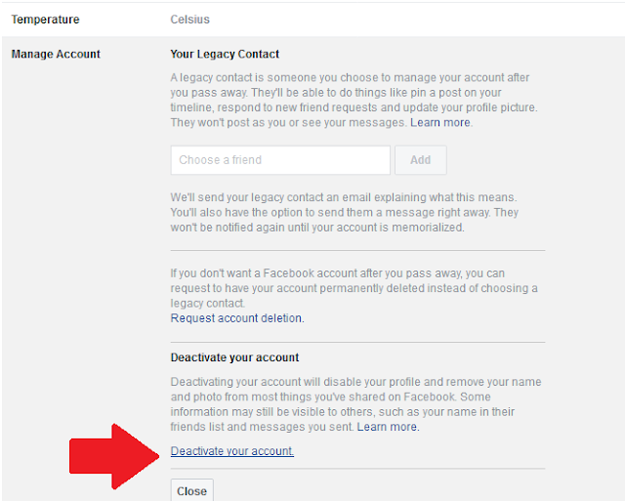Image resolution: width=625 pixels, height=501 pixels.
Task: Select the Temperature setting label
Action: click(45, 20)
